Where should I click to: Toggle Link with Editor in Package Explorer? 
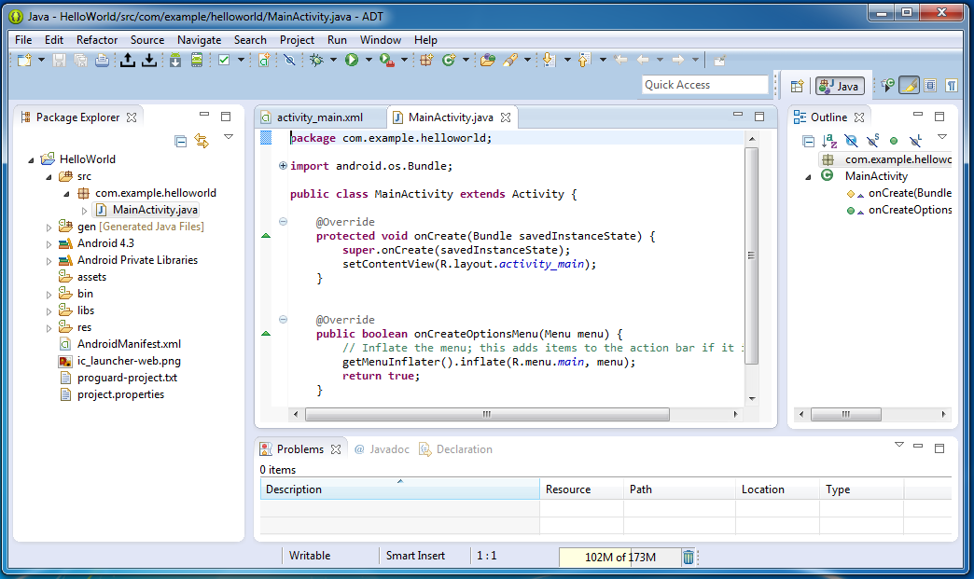[x=202, y=140]
